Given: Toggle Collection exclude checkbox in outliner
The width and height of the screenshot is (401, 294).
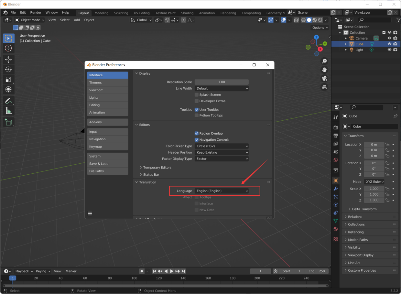Looking at the screenshot, I should (384, 33).
